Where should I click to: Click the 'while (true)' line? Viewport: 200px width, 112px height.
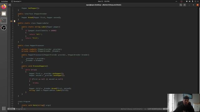tap(31, 70)
